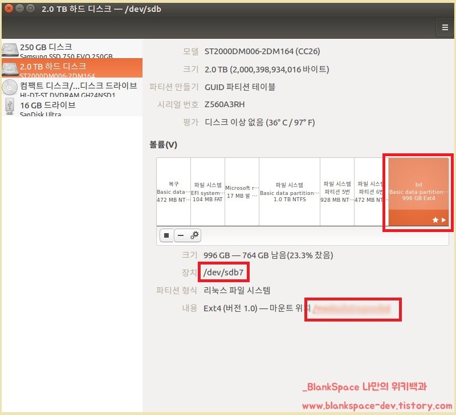Open the hamburger application menu
Viewport: 456px width, 415px height.
445,27
